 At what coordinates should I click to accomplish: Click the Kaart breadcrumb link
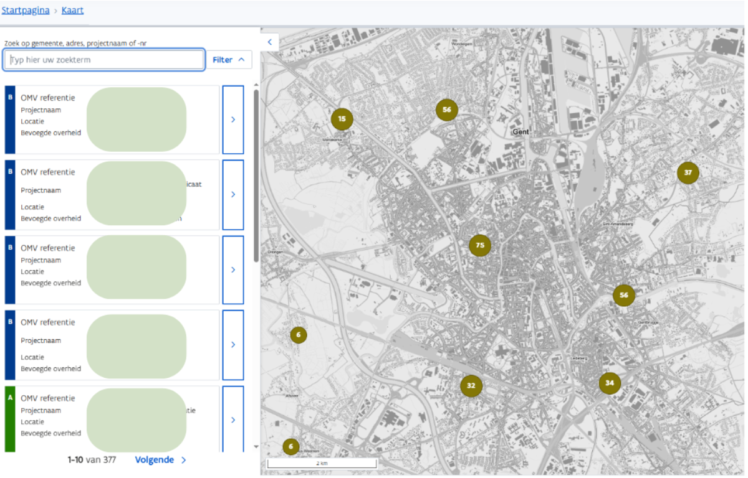point(72,11)
